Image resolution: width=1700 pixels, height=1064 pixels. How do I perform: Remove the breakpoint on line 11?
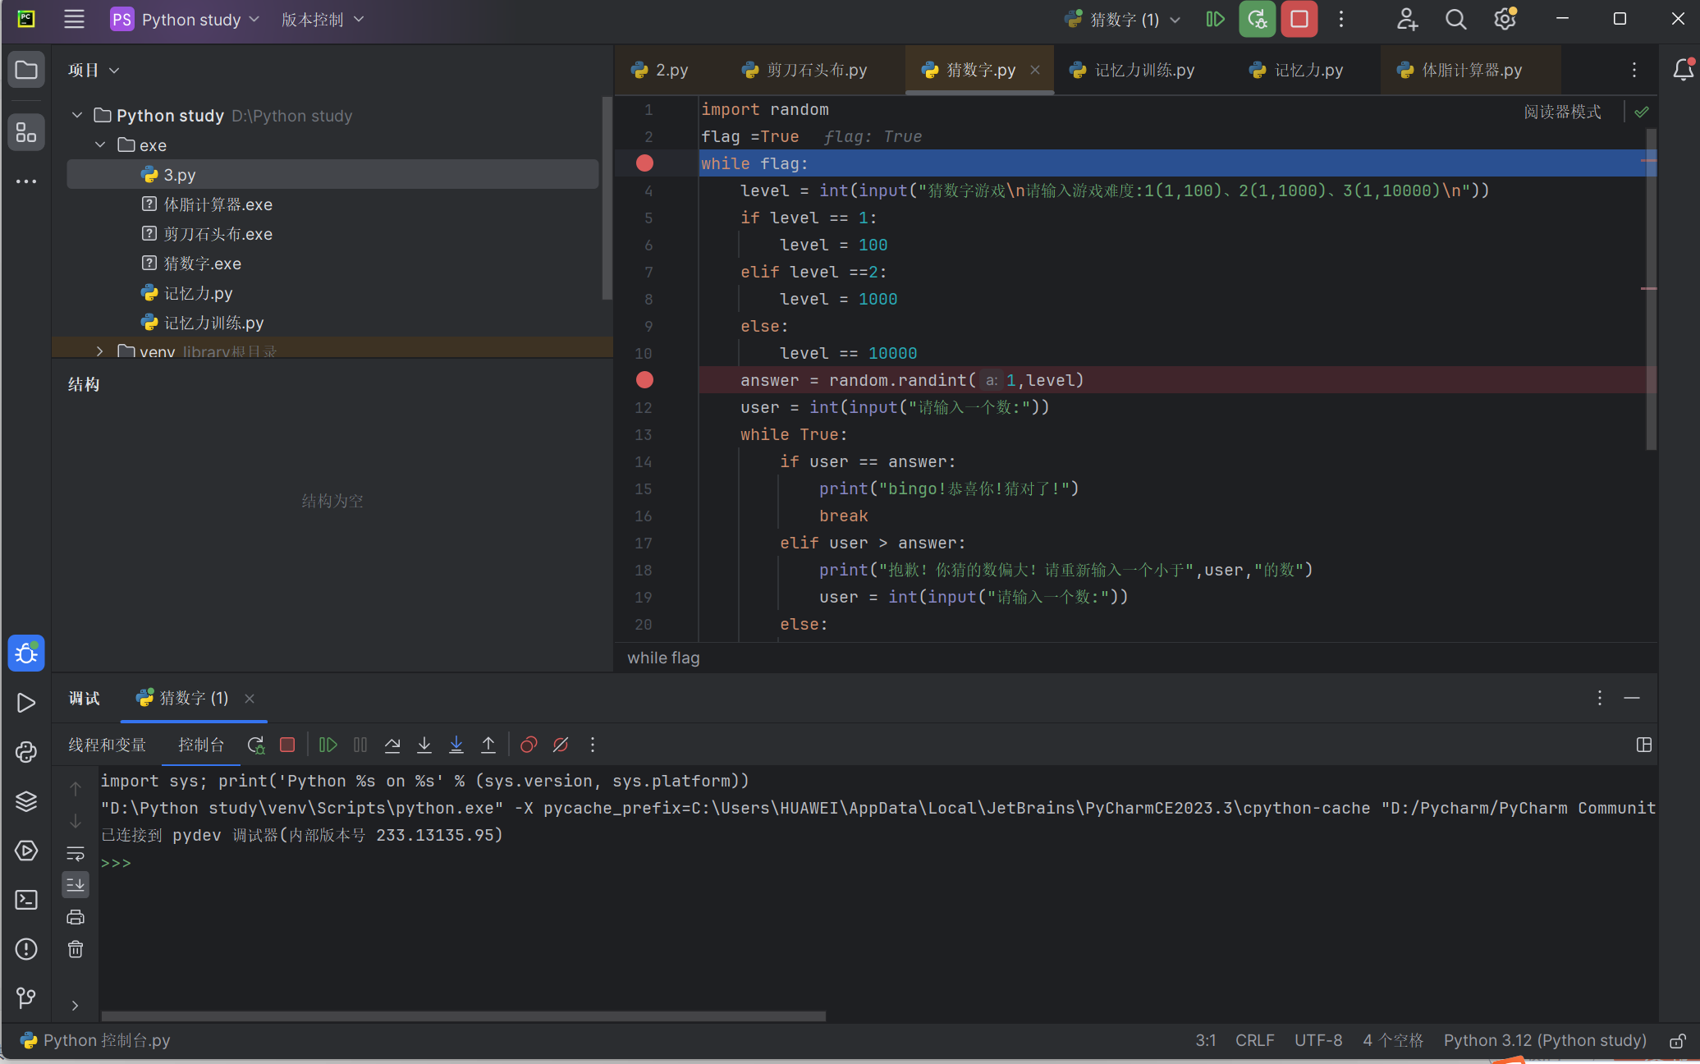coord(644,380)
